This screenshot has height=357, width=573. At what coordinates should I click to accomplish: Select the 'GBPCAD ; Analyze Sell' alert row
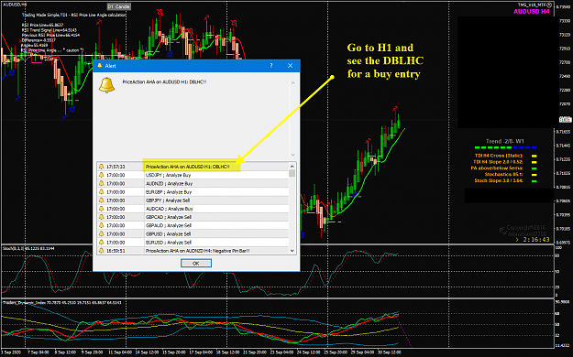pyautogui.click(x=193, y=217)
